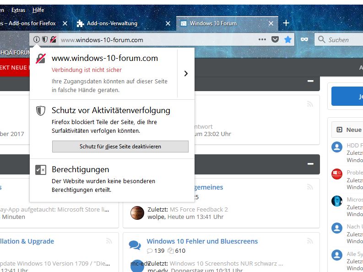Click the crossed-out padlock icon in popup
This screenshot has height=272, width=363.
tap(41, 59)
